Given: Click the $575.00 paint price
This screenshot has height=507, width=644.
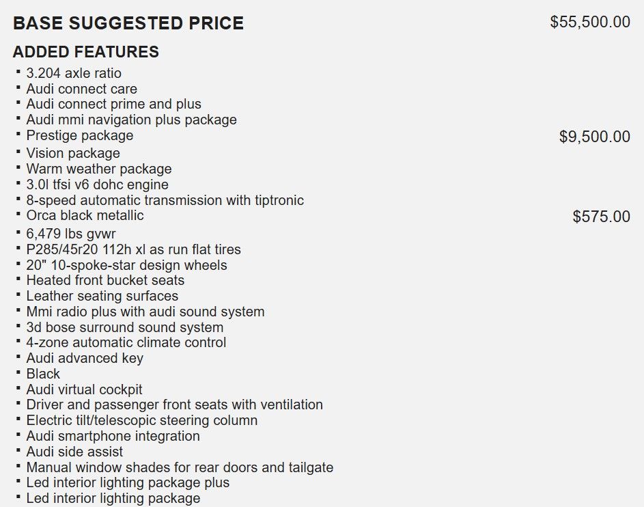Looking at the screenshot, I should tap(601, 217).
